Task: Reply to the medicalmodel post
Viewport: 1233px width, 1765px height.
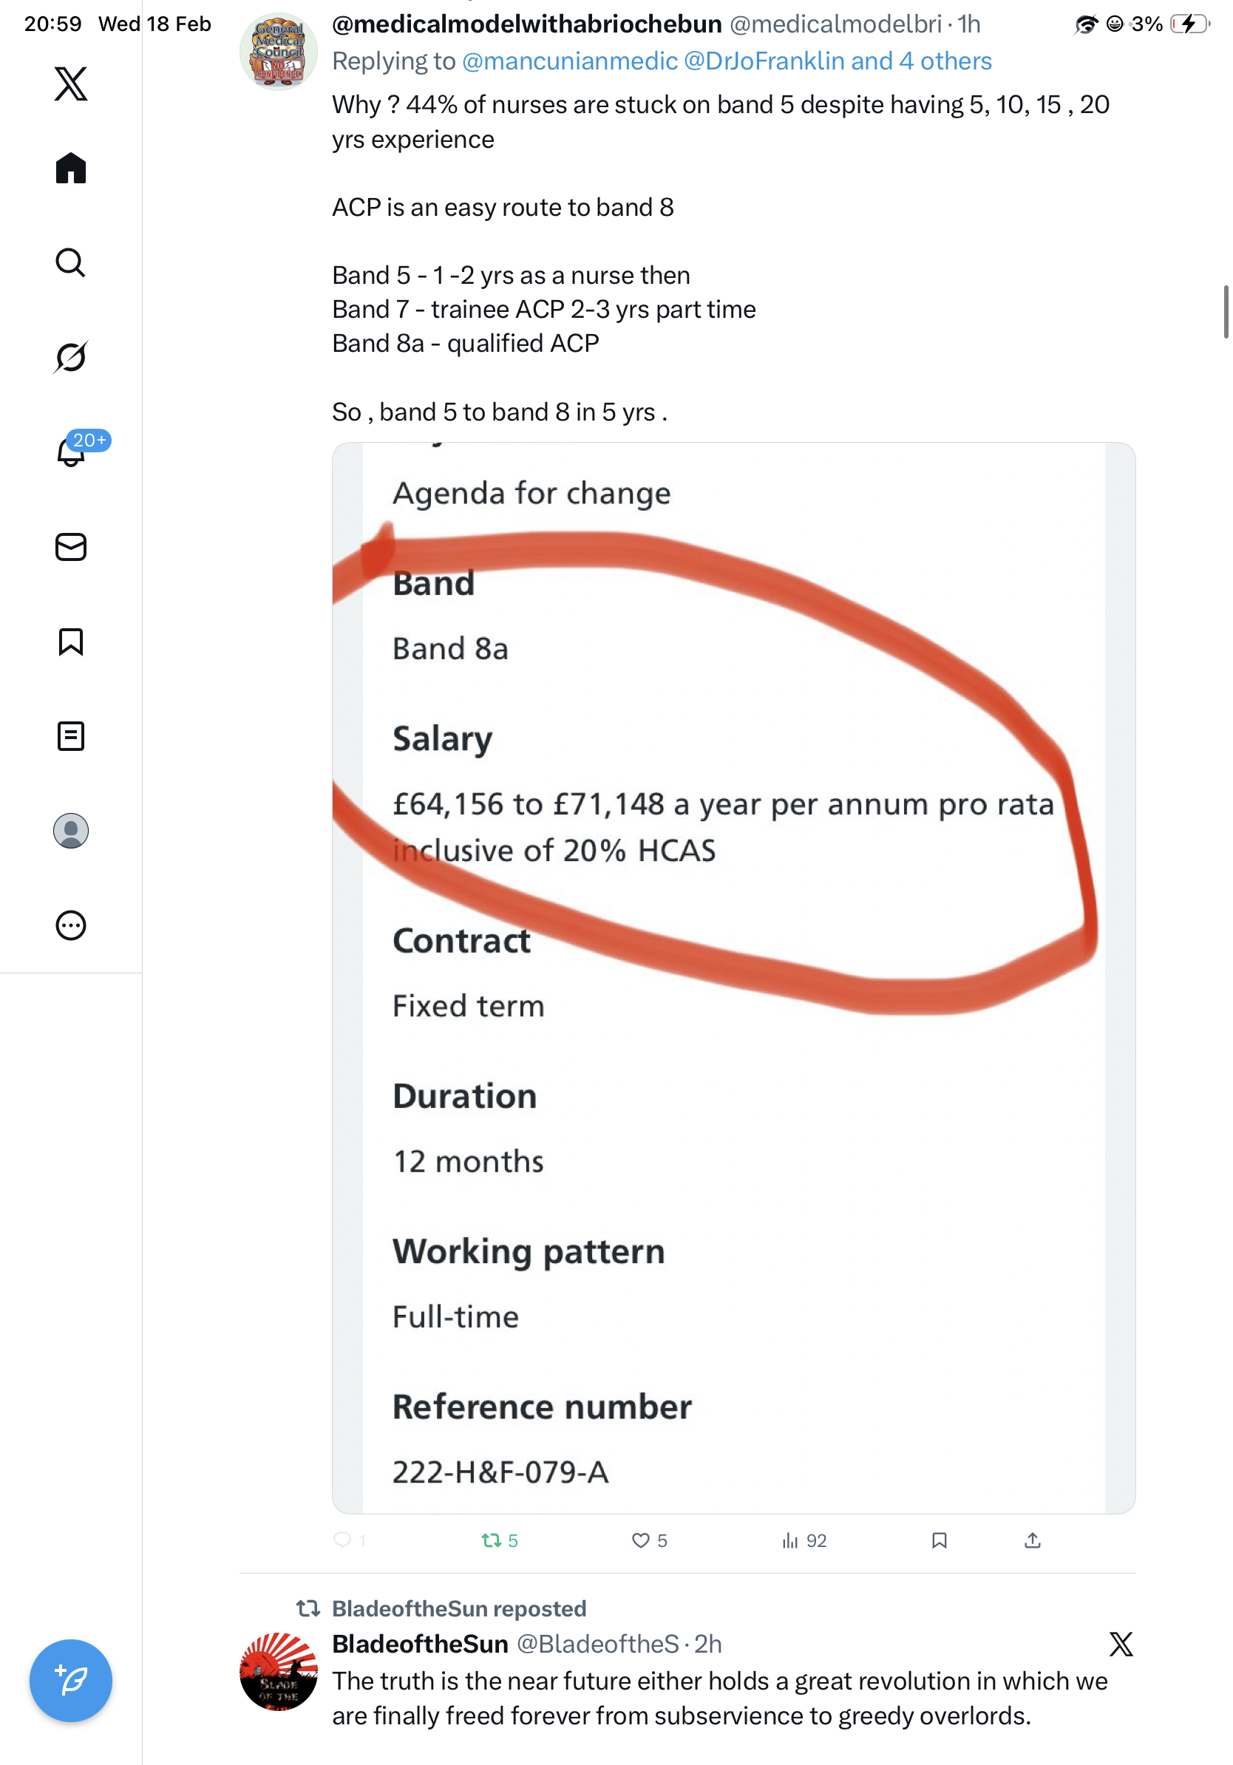Action: click(x=343, y=1540)
